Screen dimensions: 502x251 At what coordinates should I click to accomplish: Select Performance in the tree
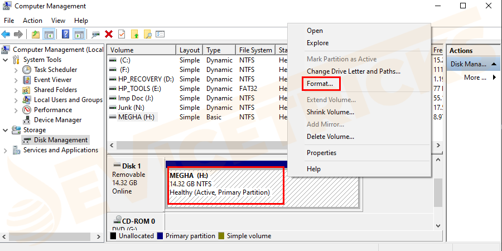click(53, 110)
